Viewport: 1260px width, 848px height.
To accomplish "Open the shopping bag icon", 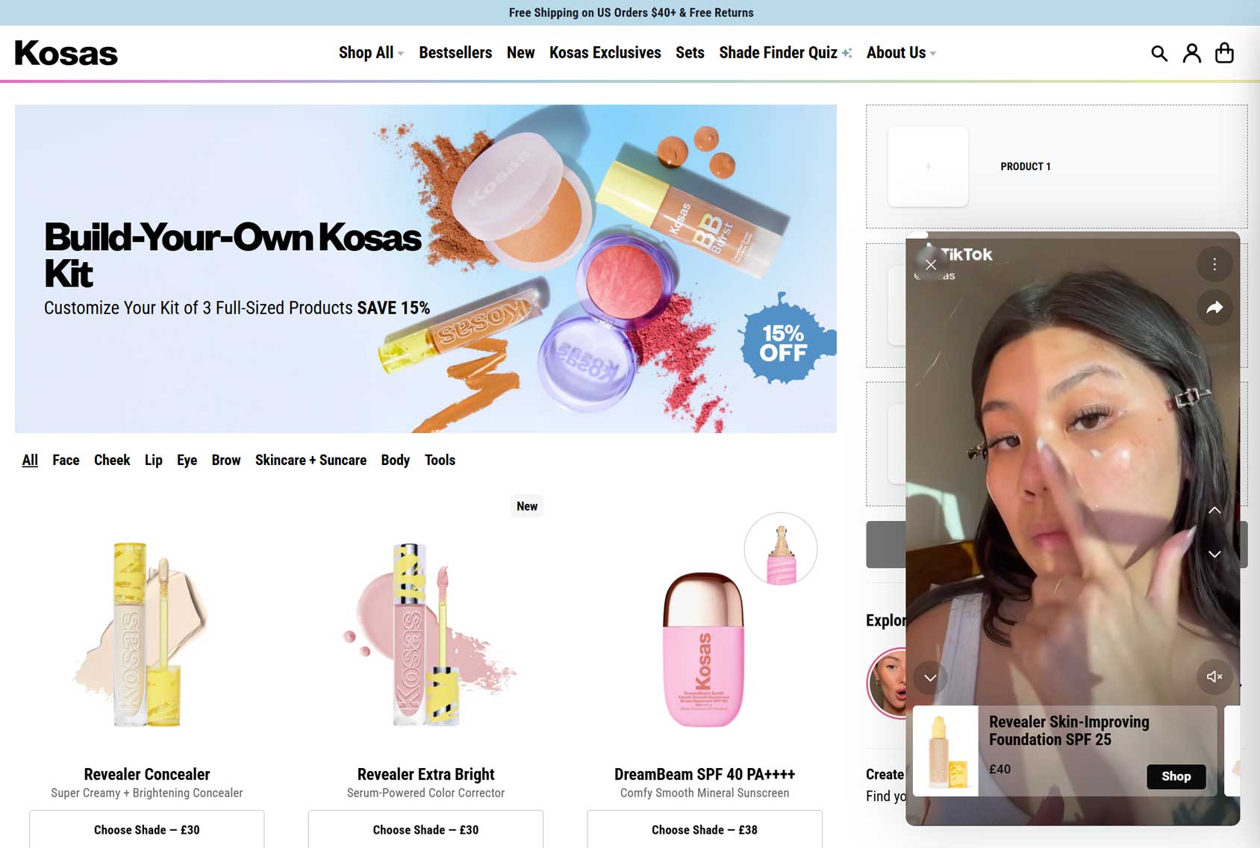I will click(x=1224, y=53).
